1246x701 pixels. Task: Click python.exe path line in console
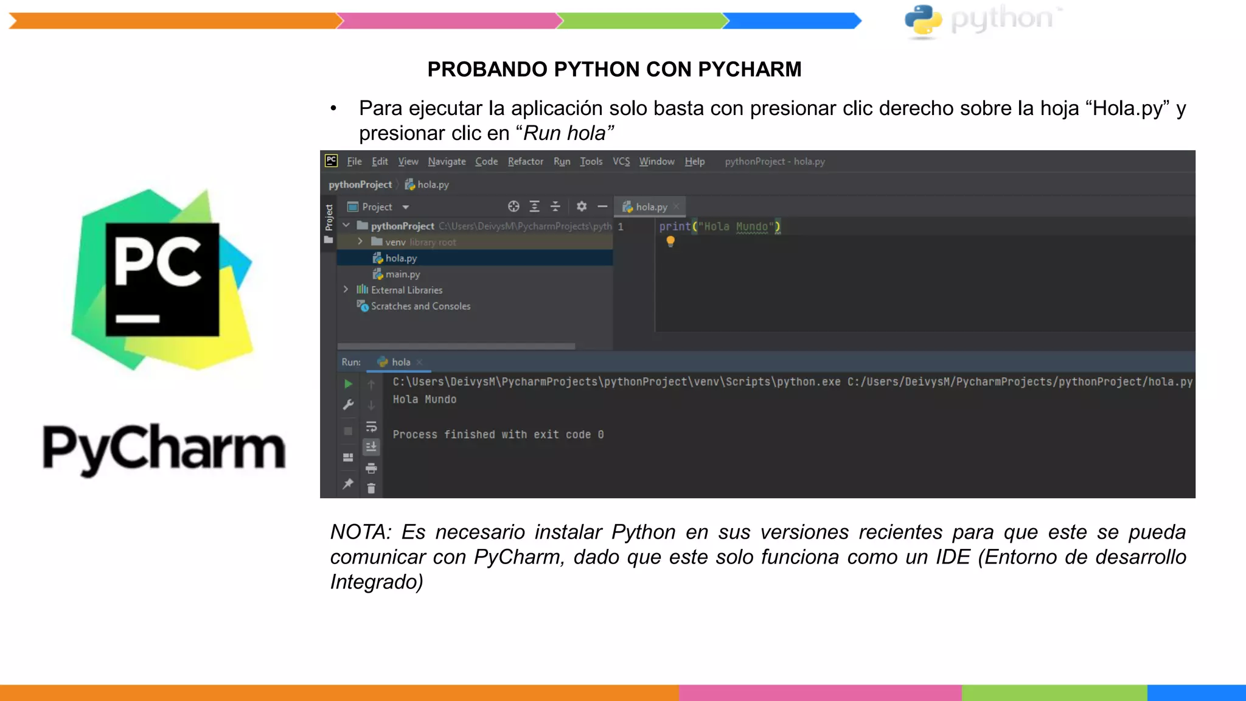[793, 382]
